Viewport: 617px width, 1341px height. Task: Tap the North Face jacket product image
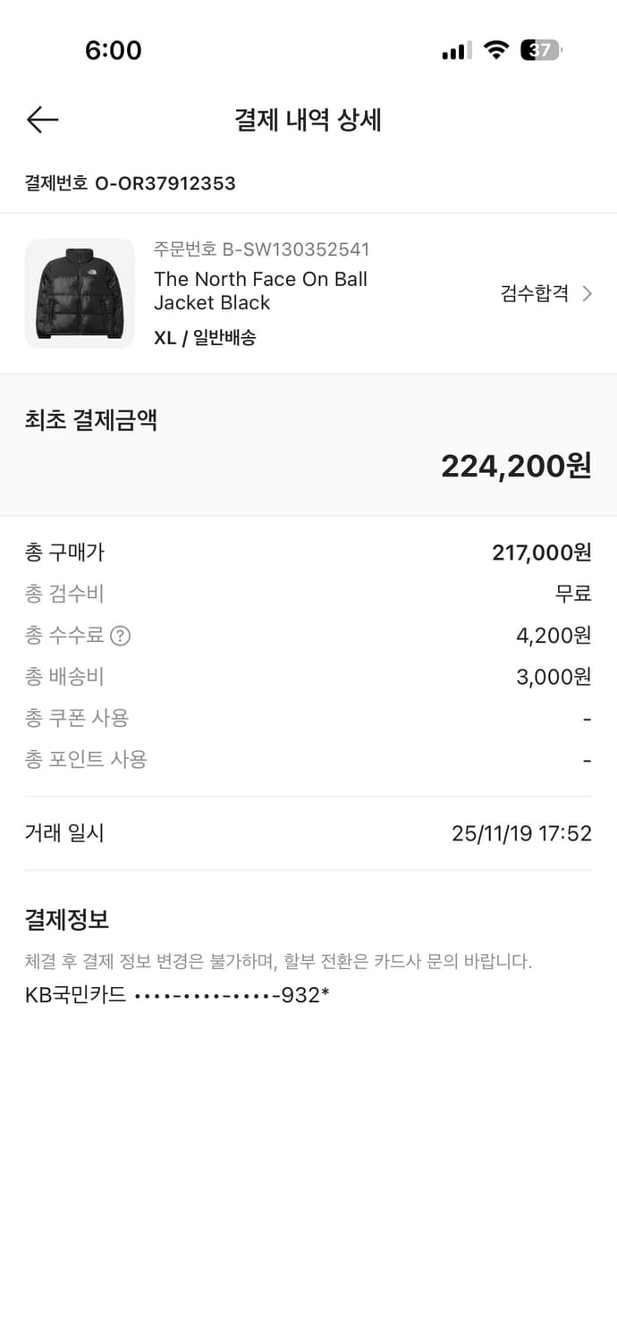pyautogui.click(x=79, y=293)
